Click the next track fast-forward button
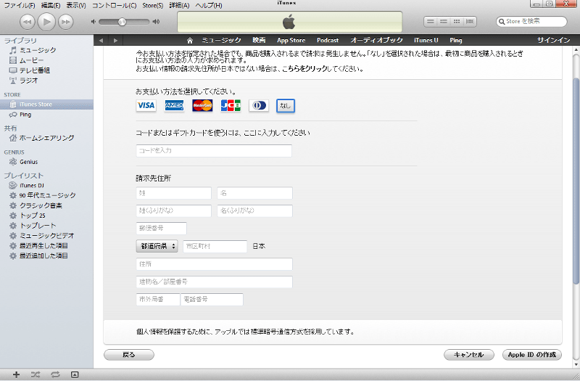This screenshot has width=580, height=381. tap(65, 22)
